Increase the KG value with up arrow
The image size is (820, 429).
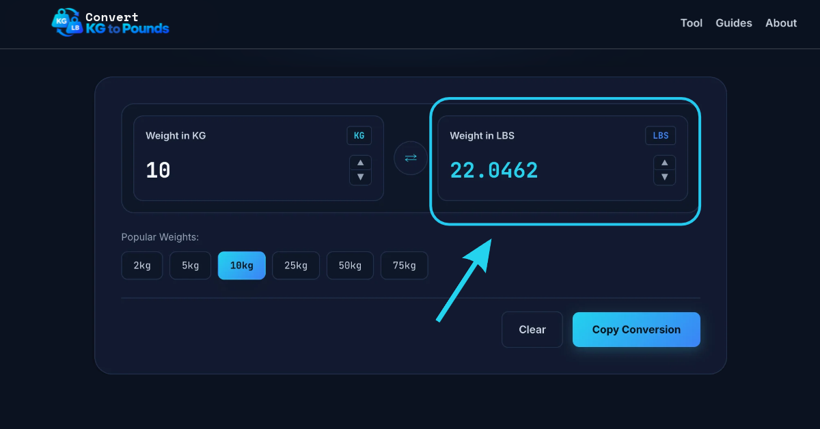tap(360, 163)
